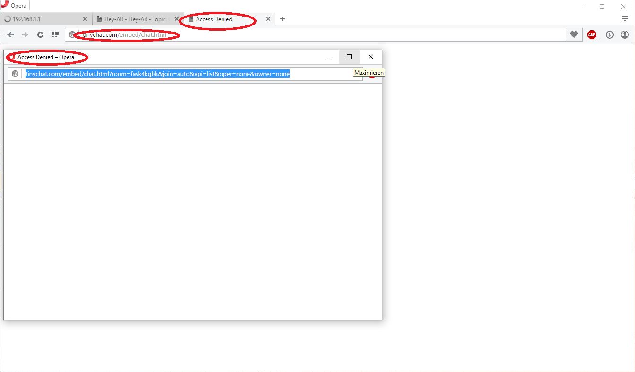Open the Opera main menu button
The image size is (635, 372).
(15, 6)
